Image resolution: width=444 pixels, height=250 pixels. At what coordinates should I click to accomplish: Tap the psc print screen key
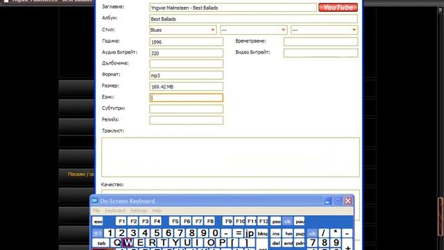click(x=276, y=222)
